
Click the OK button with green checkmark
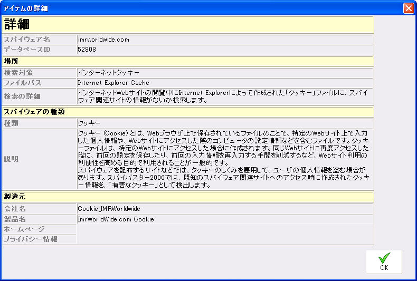384,262
